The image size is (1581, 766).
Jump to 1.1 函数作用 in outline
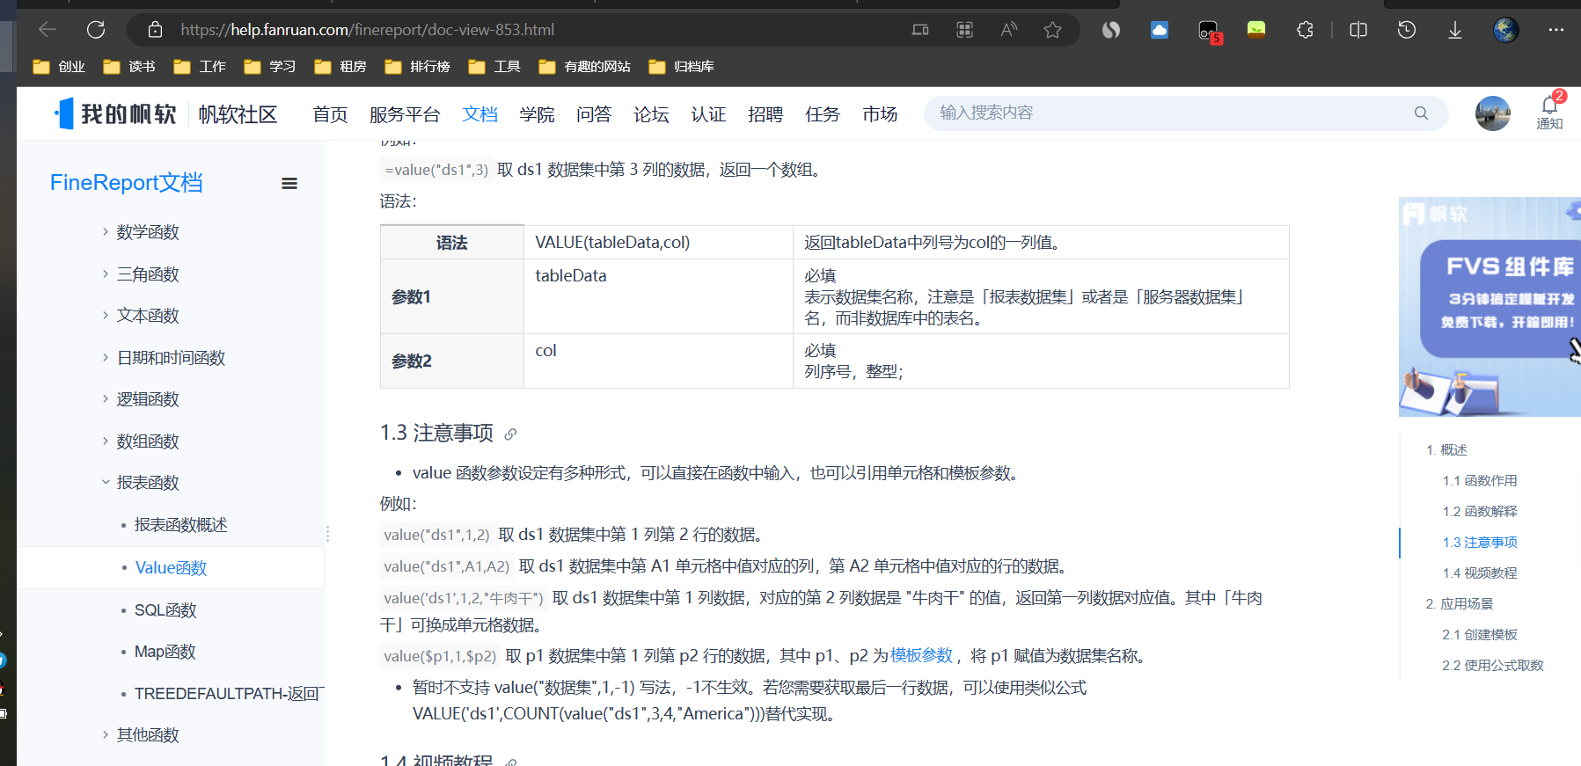coord(1480,481)
